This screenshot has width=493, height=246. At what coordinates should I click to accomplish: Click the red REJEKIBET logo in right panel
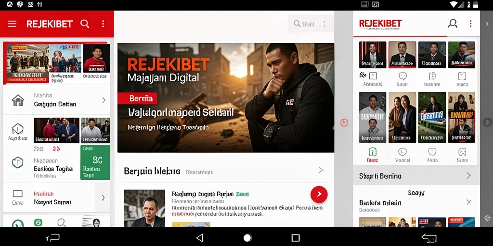click(380, 24)
